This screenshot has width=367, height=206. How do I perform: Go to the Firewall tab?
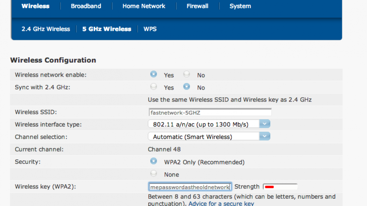coord(197,6)
